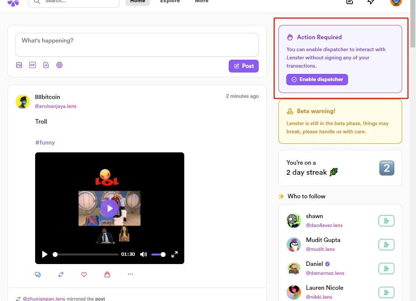Open Mudit Gupta's avatar picture
416x301 pixels.
tap(294, 245)
